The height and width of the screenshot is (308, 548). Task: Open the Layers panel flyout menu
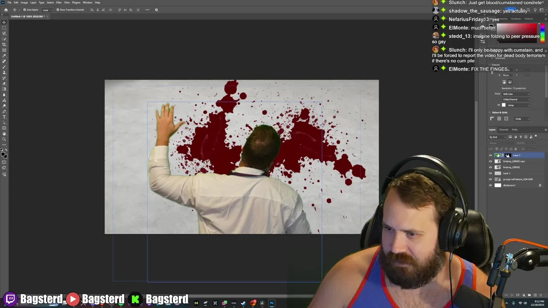click(x=546, y=130)
